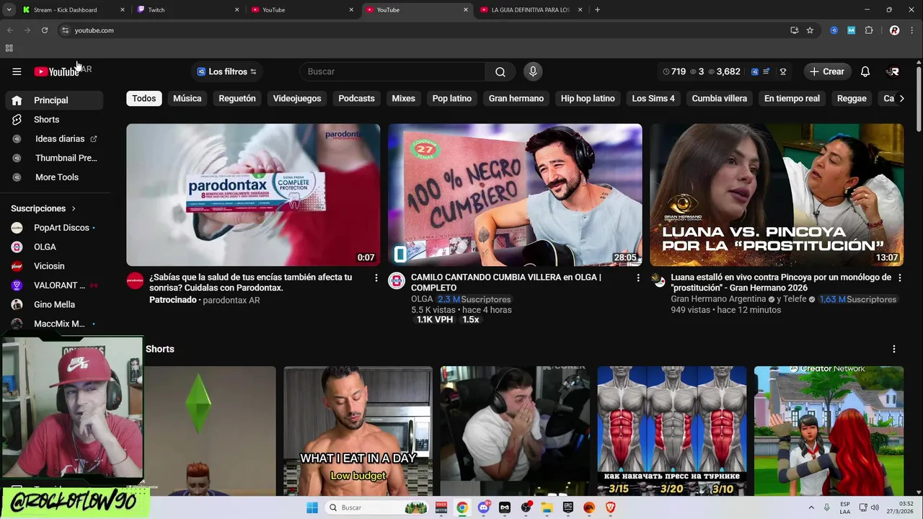Open the Luana vs. Pincoya video thumbnail
Viewport: 923px width, 519px height.
coord(777,195)
